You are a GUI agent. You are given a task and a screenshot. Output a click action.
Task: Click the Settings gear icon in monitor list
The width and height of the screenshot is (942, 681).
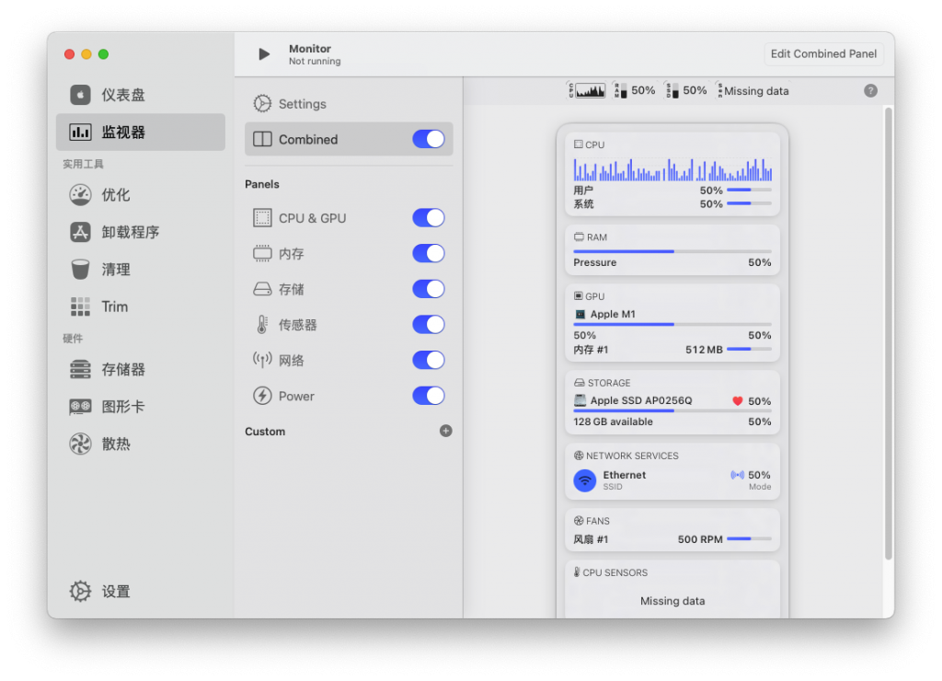262,103
